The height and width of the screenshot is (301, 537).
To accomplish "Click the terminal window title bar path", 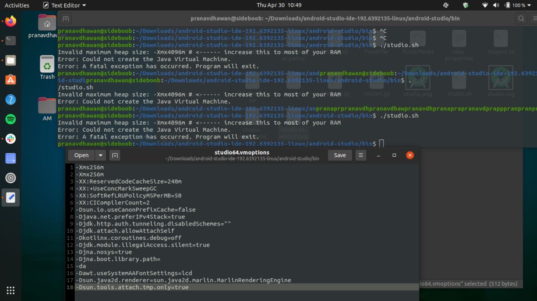I will click(x=325, y=19).
